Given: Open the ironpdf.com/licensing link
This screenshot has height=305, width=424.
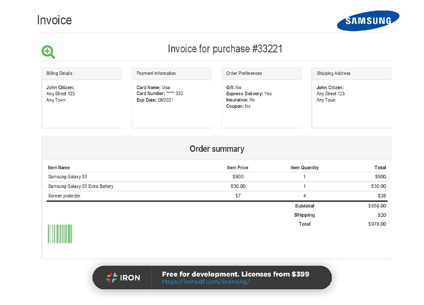Looking at the screenshot, I should click(205, 281).
